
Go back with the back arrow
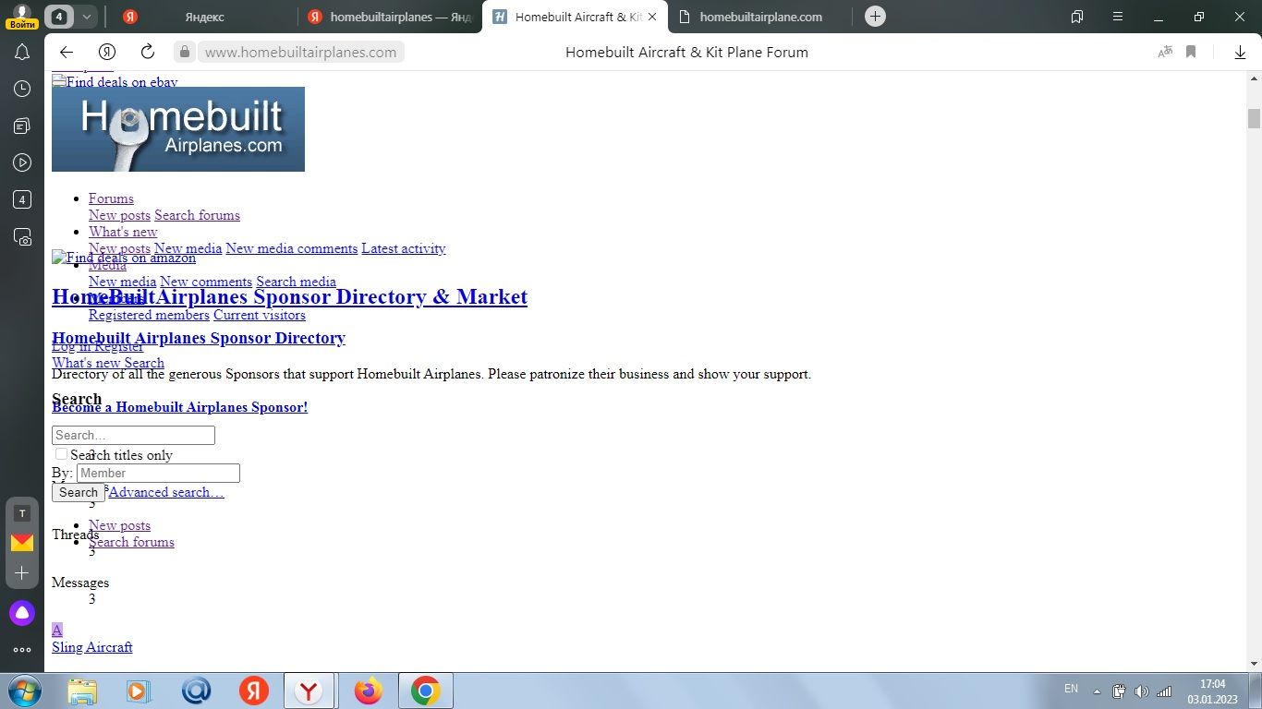(66, 53)
